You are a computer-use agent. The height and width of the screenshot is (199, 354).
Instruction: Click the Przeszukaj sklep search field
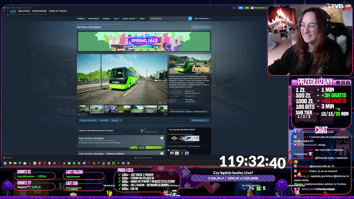tap(168, 19)
